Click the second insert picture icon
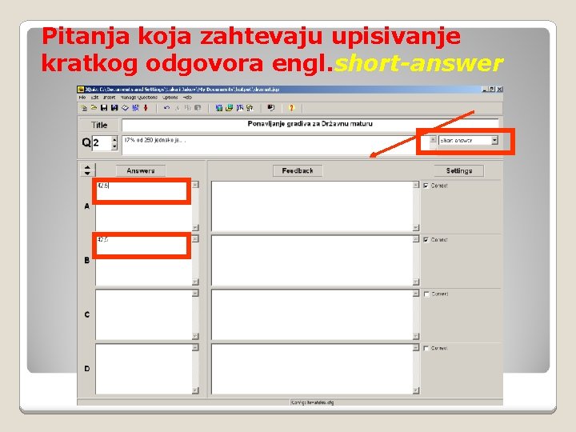The image size is (576, 432). click(x=230, y=108)
